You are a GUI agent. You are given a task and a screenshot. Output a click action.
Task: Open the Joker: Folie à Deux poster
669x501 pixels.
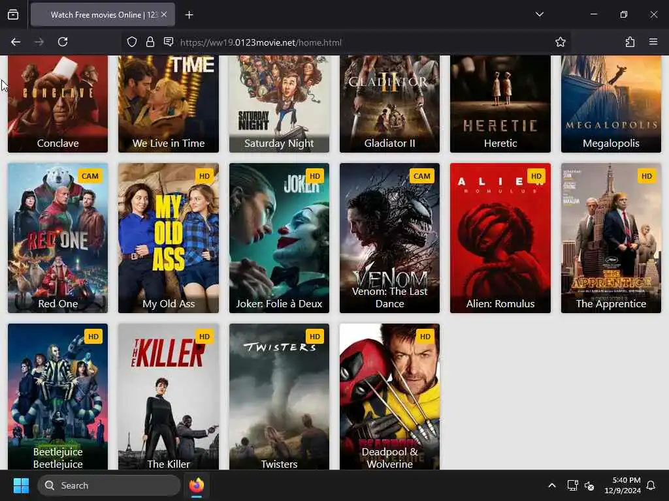click(279, 238)
